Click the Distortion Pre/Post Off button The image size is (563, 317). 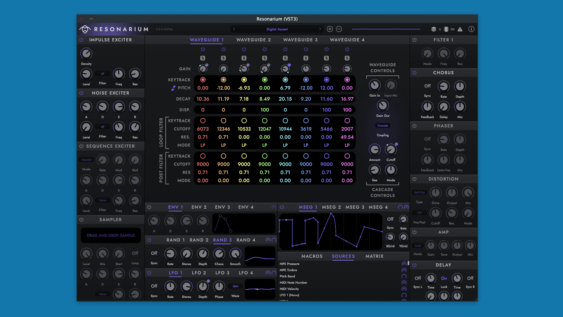coord(419,213)
